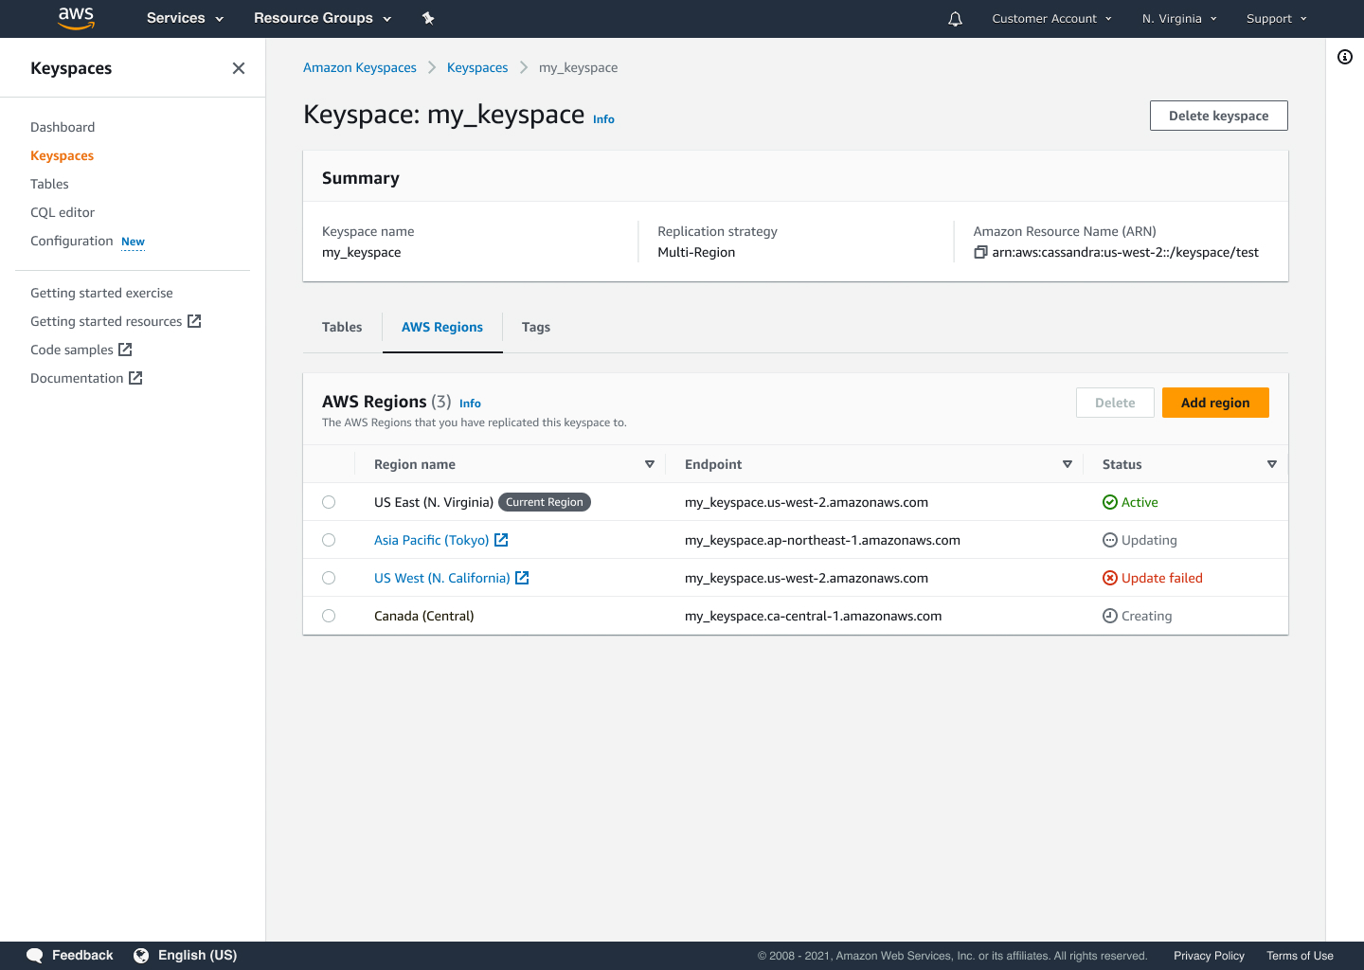The height and width of the screenshot is (970, 1364).
Task: Open the pinned favorites icon in navbar
Action: [428, 18]
